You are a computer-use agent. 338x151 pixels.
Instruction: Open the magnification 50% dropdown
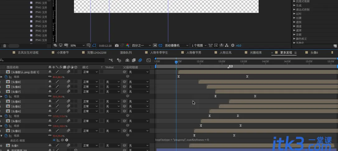pyautogui.click(x=78, y=45)
